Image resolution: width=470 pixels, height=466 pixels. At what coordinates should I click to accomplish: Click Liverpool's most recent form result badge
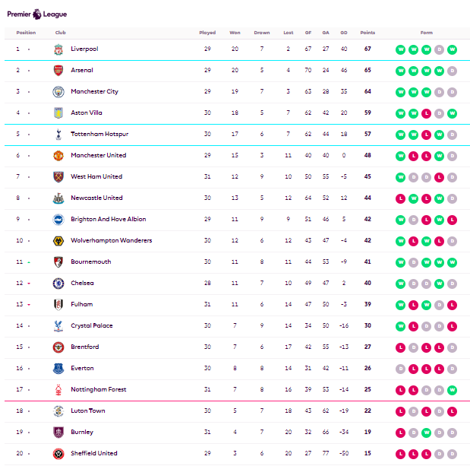pyautogui.click(x=452, y=49)
